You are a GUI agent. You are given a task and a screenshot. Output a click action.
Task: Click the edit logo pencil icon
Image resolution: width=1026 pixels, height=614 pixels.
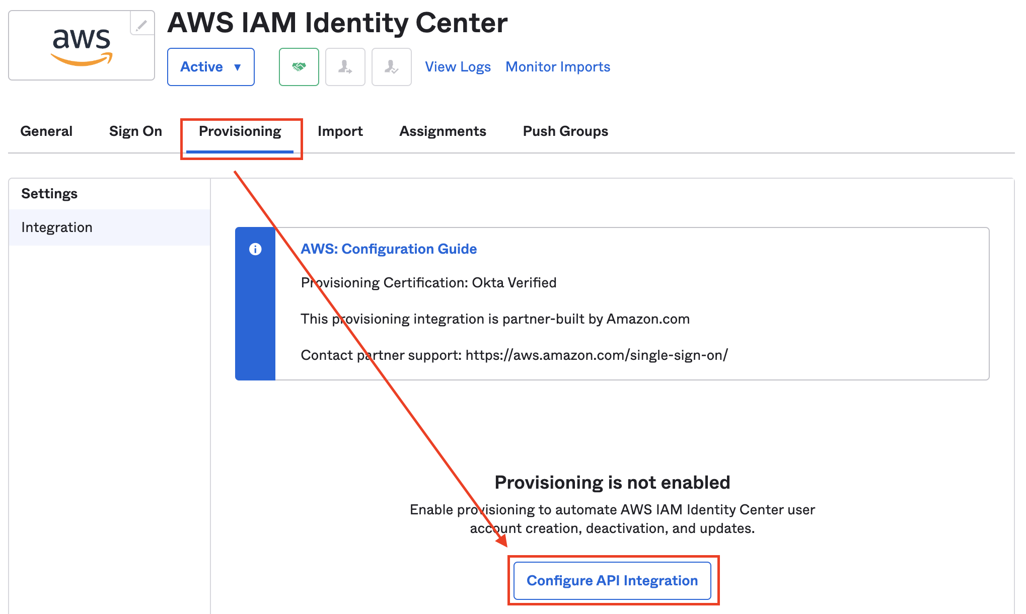pyautogui.click(x=141, y=24)
